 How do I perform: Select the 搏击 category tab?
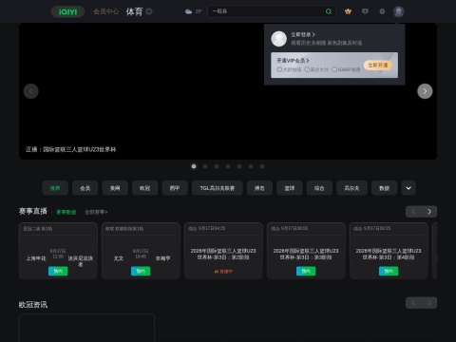[x=259, y=188]
